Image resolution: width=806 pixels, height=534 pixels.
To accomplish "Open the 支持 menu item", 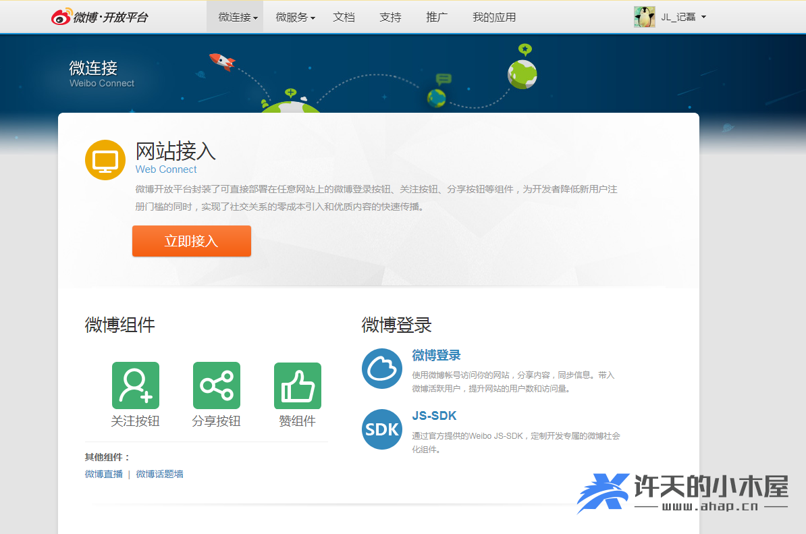I will point(390,17).
